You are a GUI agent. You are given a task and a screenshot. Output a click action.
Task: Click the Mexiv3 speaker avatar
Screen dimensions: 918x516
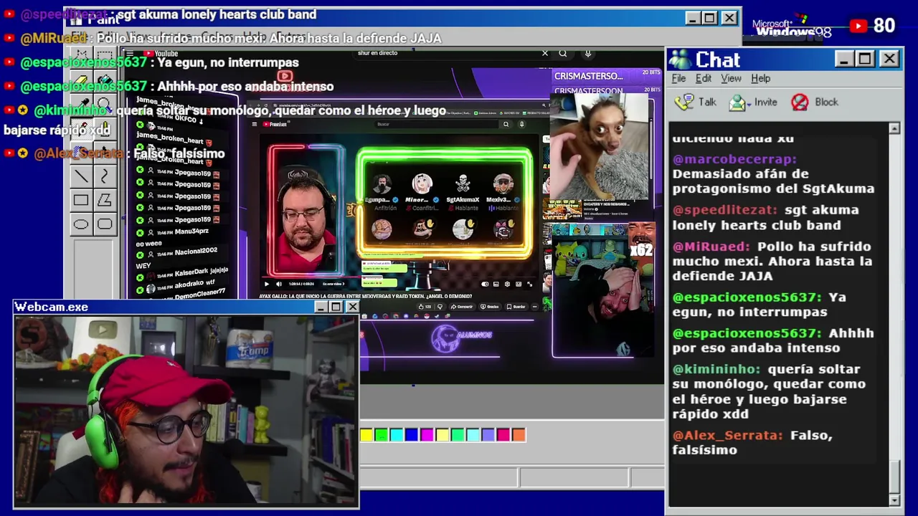(503, 183)
